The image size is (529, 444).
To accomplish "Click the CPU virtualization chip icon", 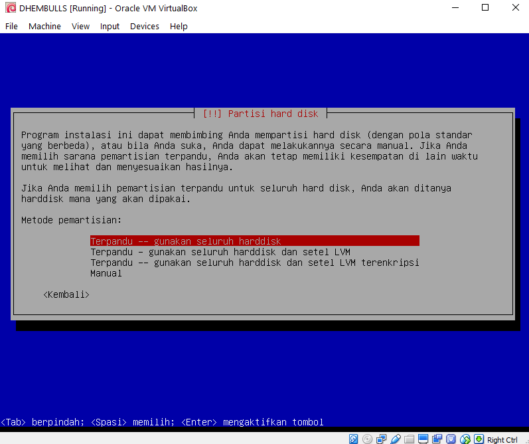I will [451, 439].
